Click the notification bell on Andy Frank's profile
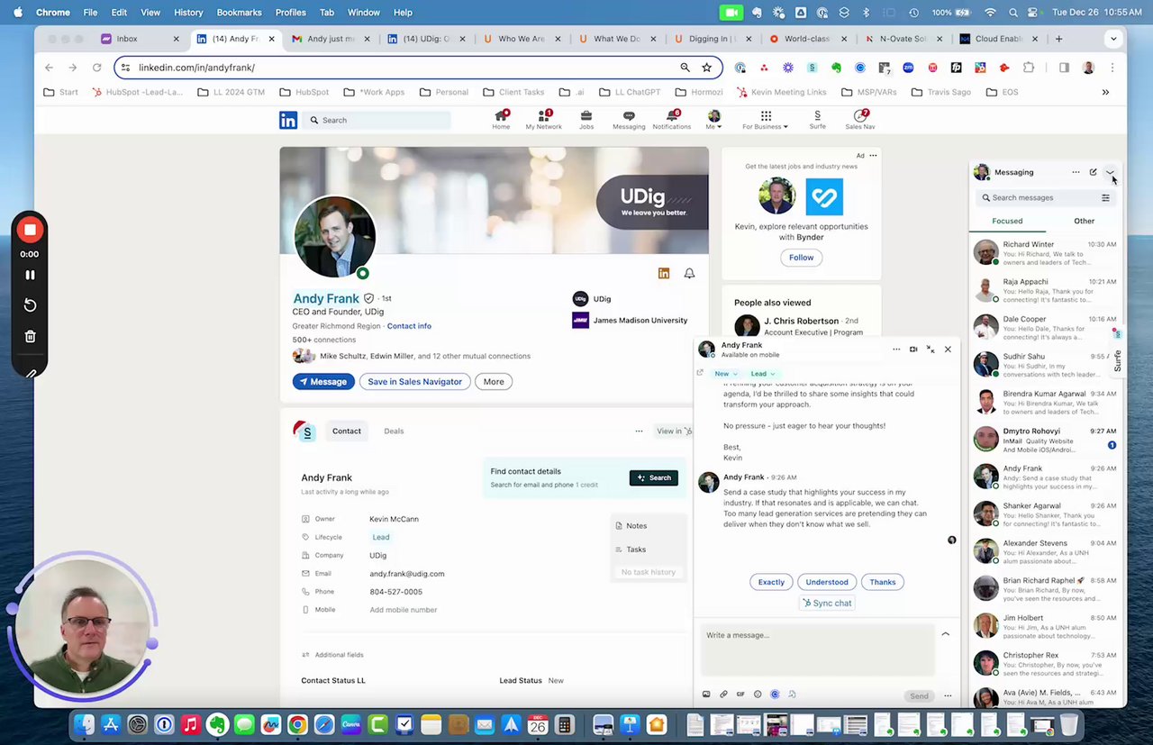Image resolution: width=1153 pixels, height=745 pixels. tap(689, 273)
